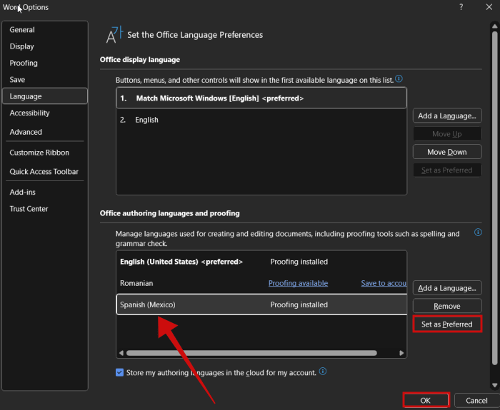Viewport: 500px width, 410px height.
Task: Click the display language info icon
Action: coord(399,78)
